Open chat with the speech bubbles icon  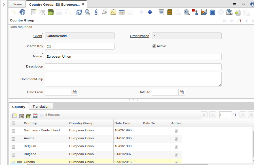105,12
